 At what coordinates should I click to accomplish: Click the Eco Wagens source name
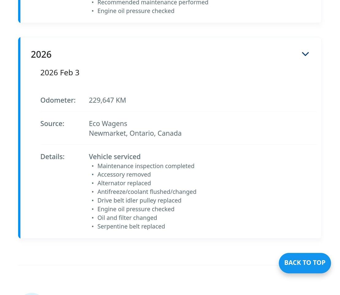[108, 124]
